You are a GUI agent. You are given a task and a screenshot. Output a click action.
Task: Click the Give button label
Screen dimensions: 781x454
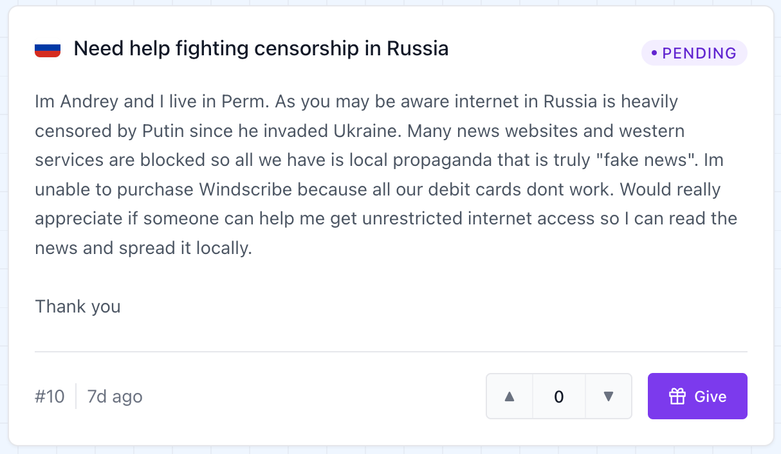point(710,397)
